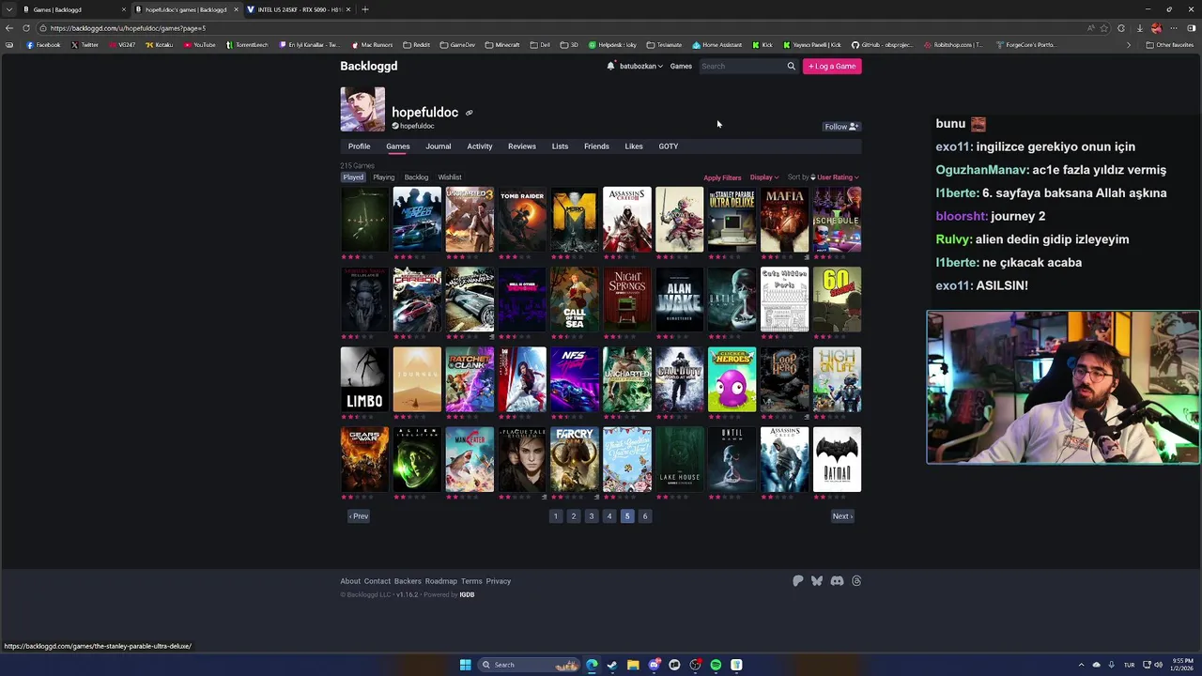The image size is (1202, 676).
Task: Open the Friends tab
Action: (596, 146)
